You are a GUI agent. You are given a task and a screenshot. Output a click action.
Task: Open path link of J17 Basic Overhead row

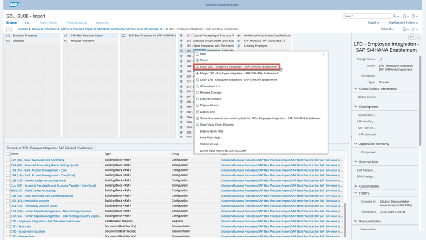tap(282, 160)
